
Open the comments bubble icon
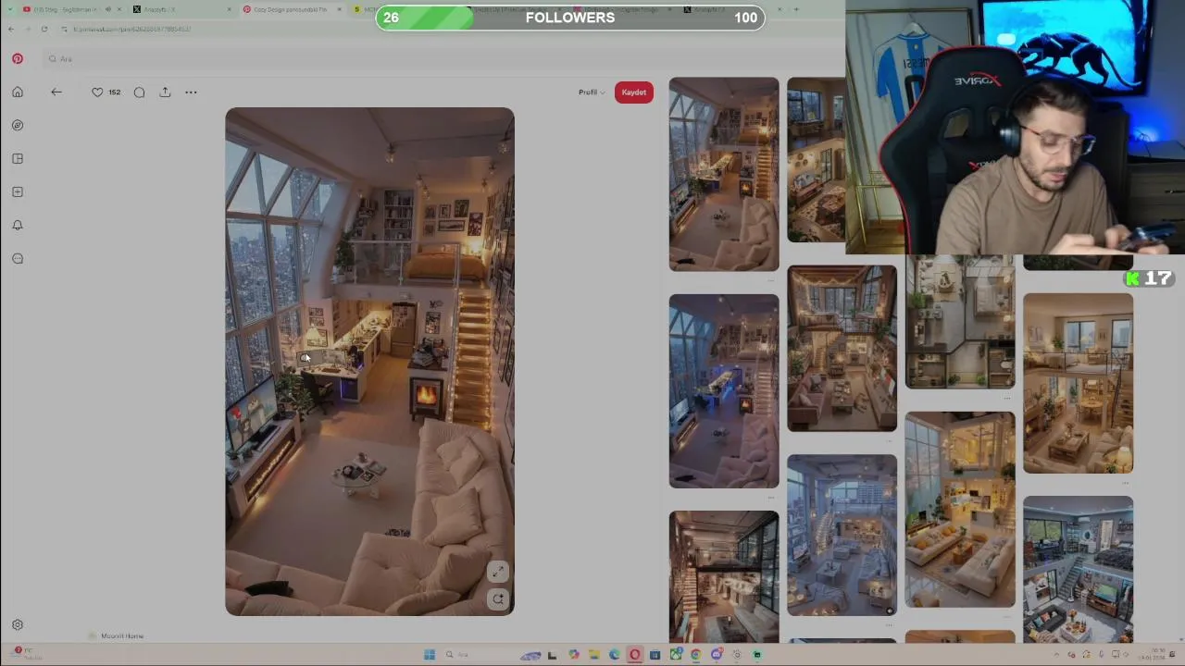pyautogui.click(x=139, y=92)
